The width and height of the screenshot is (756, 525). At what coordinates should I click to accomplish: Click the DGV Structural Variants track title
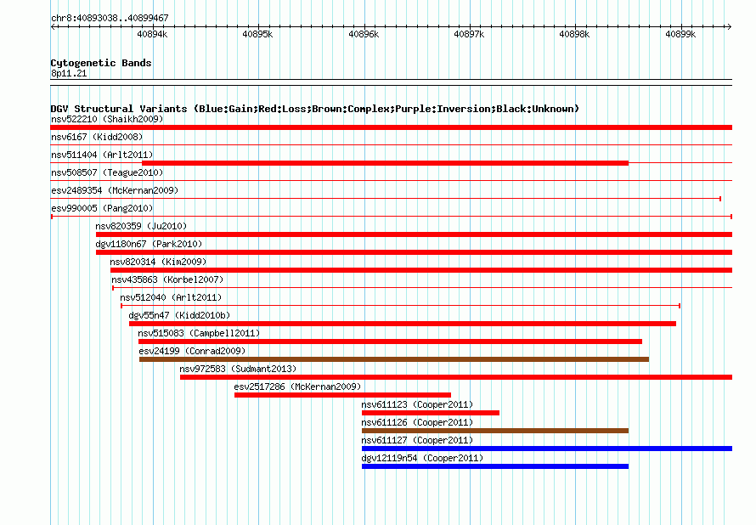pos(314,109)
